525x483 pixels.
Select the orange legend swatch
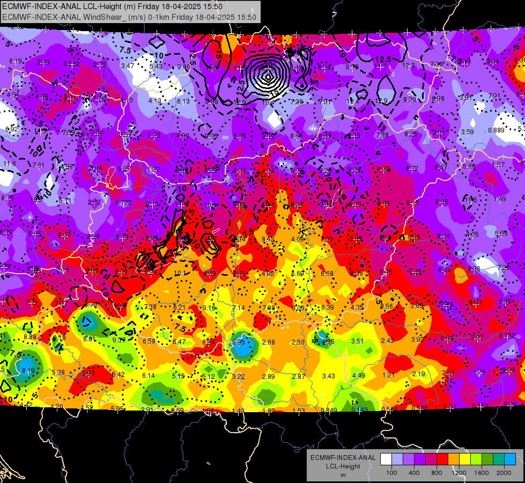click(x=454, y=459)
